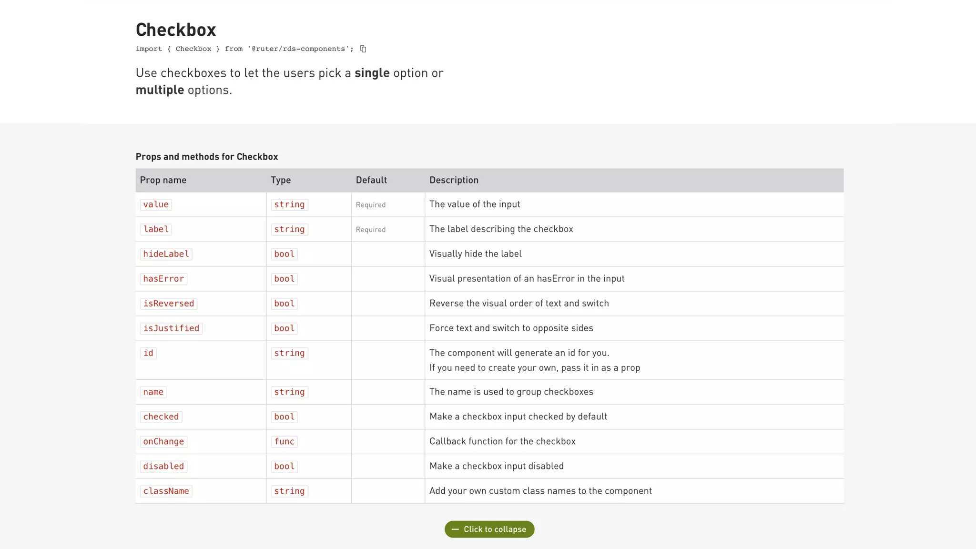This screenshot has width=976, height=549.
Task: Click the import code text line
Action: click(244, 49)
